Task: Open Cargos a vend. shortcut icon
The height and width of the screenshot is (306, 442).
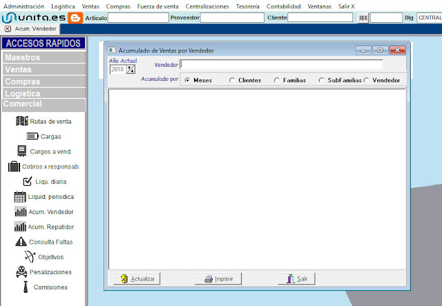Action: point(21,151)
